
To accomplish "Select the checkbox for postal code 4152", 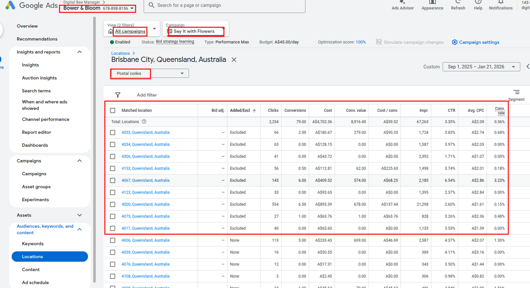I will (x=113, y=169).
